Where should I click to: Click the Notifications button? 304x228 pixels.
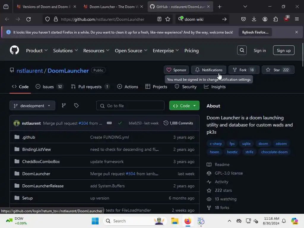(209, 70)
